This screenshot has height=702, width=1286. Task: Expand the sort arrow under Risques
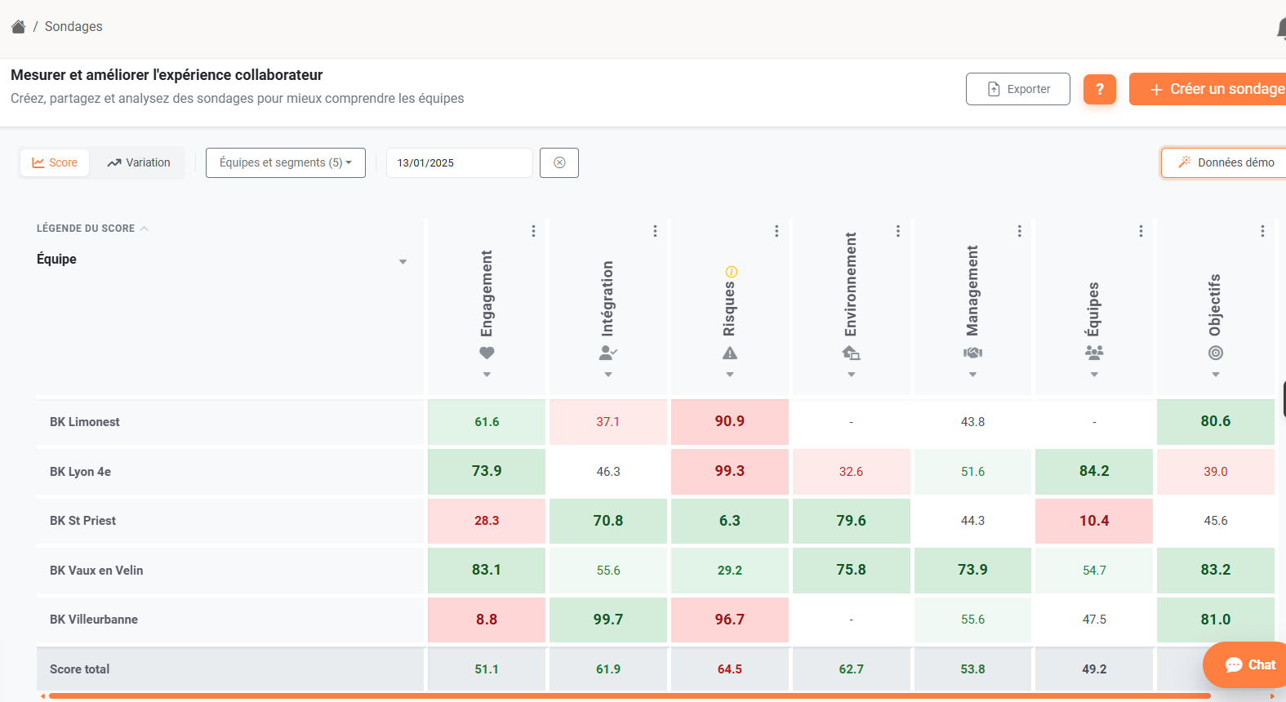(x=730, y=375)
